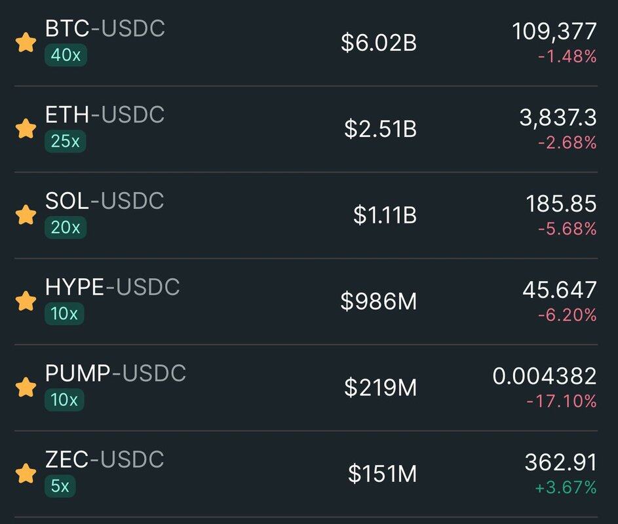Select the PUMP-USDC pair name

pyautogui.click(x=115, y=373)
